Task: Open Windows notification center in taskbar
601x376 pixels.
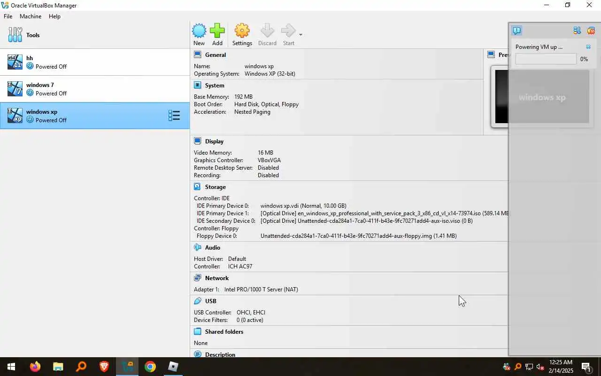Action: tap(586, 367)
